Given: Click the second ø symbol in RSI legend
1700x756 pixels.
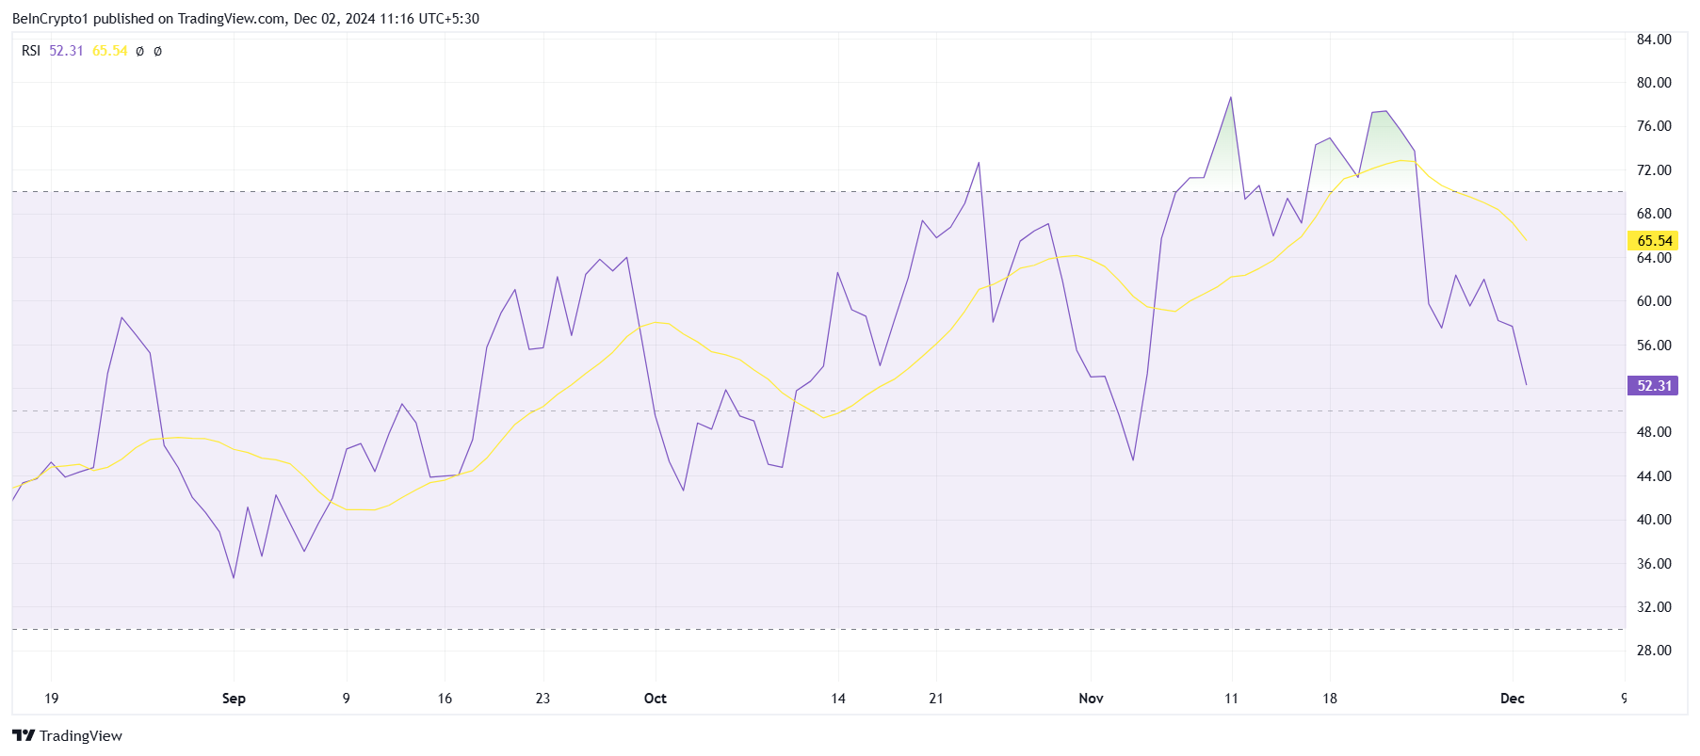Looking at the screenshot, I should 157,51.
